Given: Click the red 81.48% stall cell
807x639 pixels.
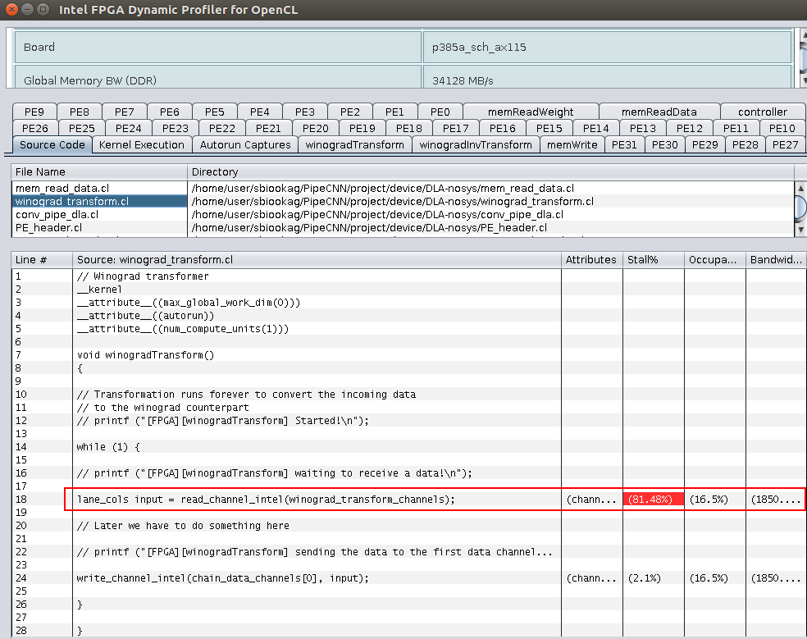Looking at the screenshot, I should point(653,500).
